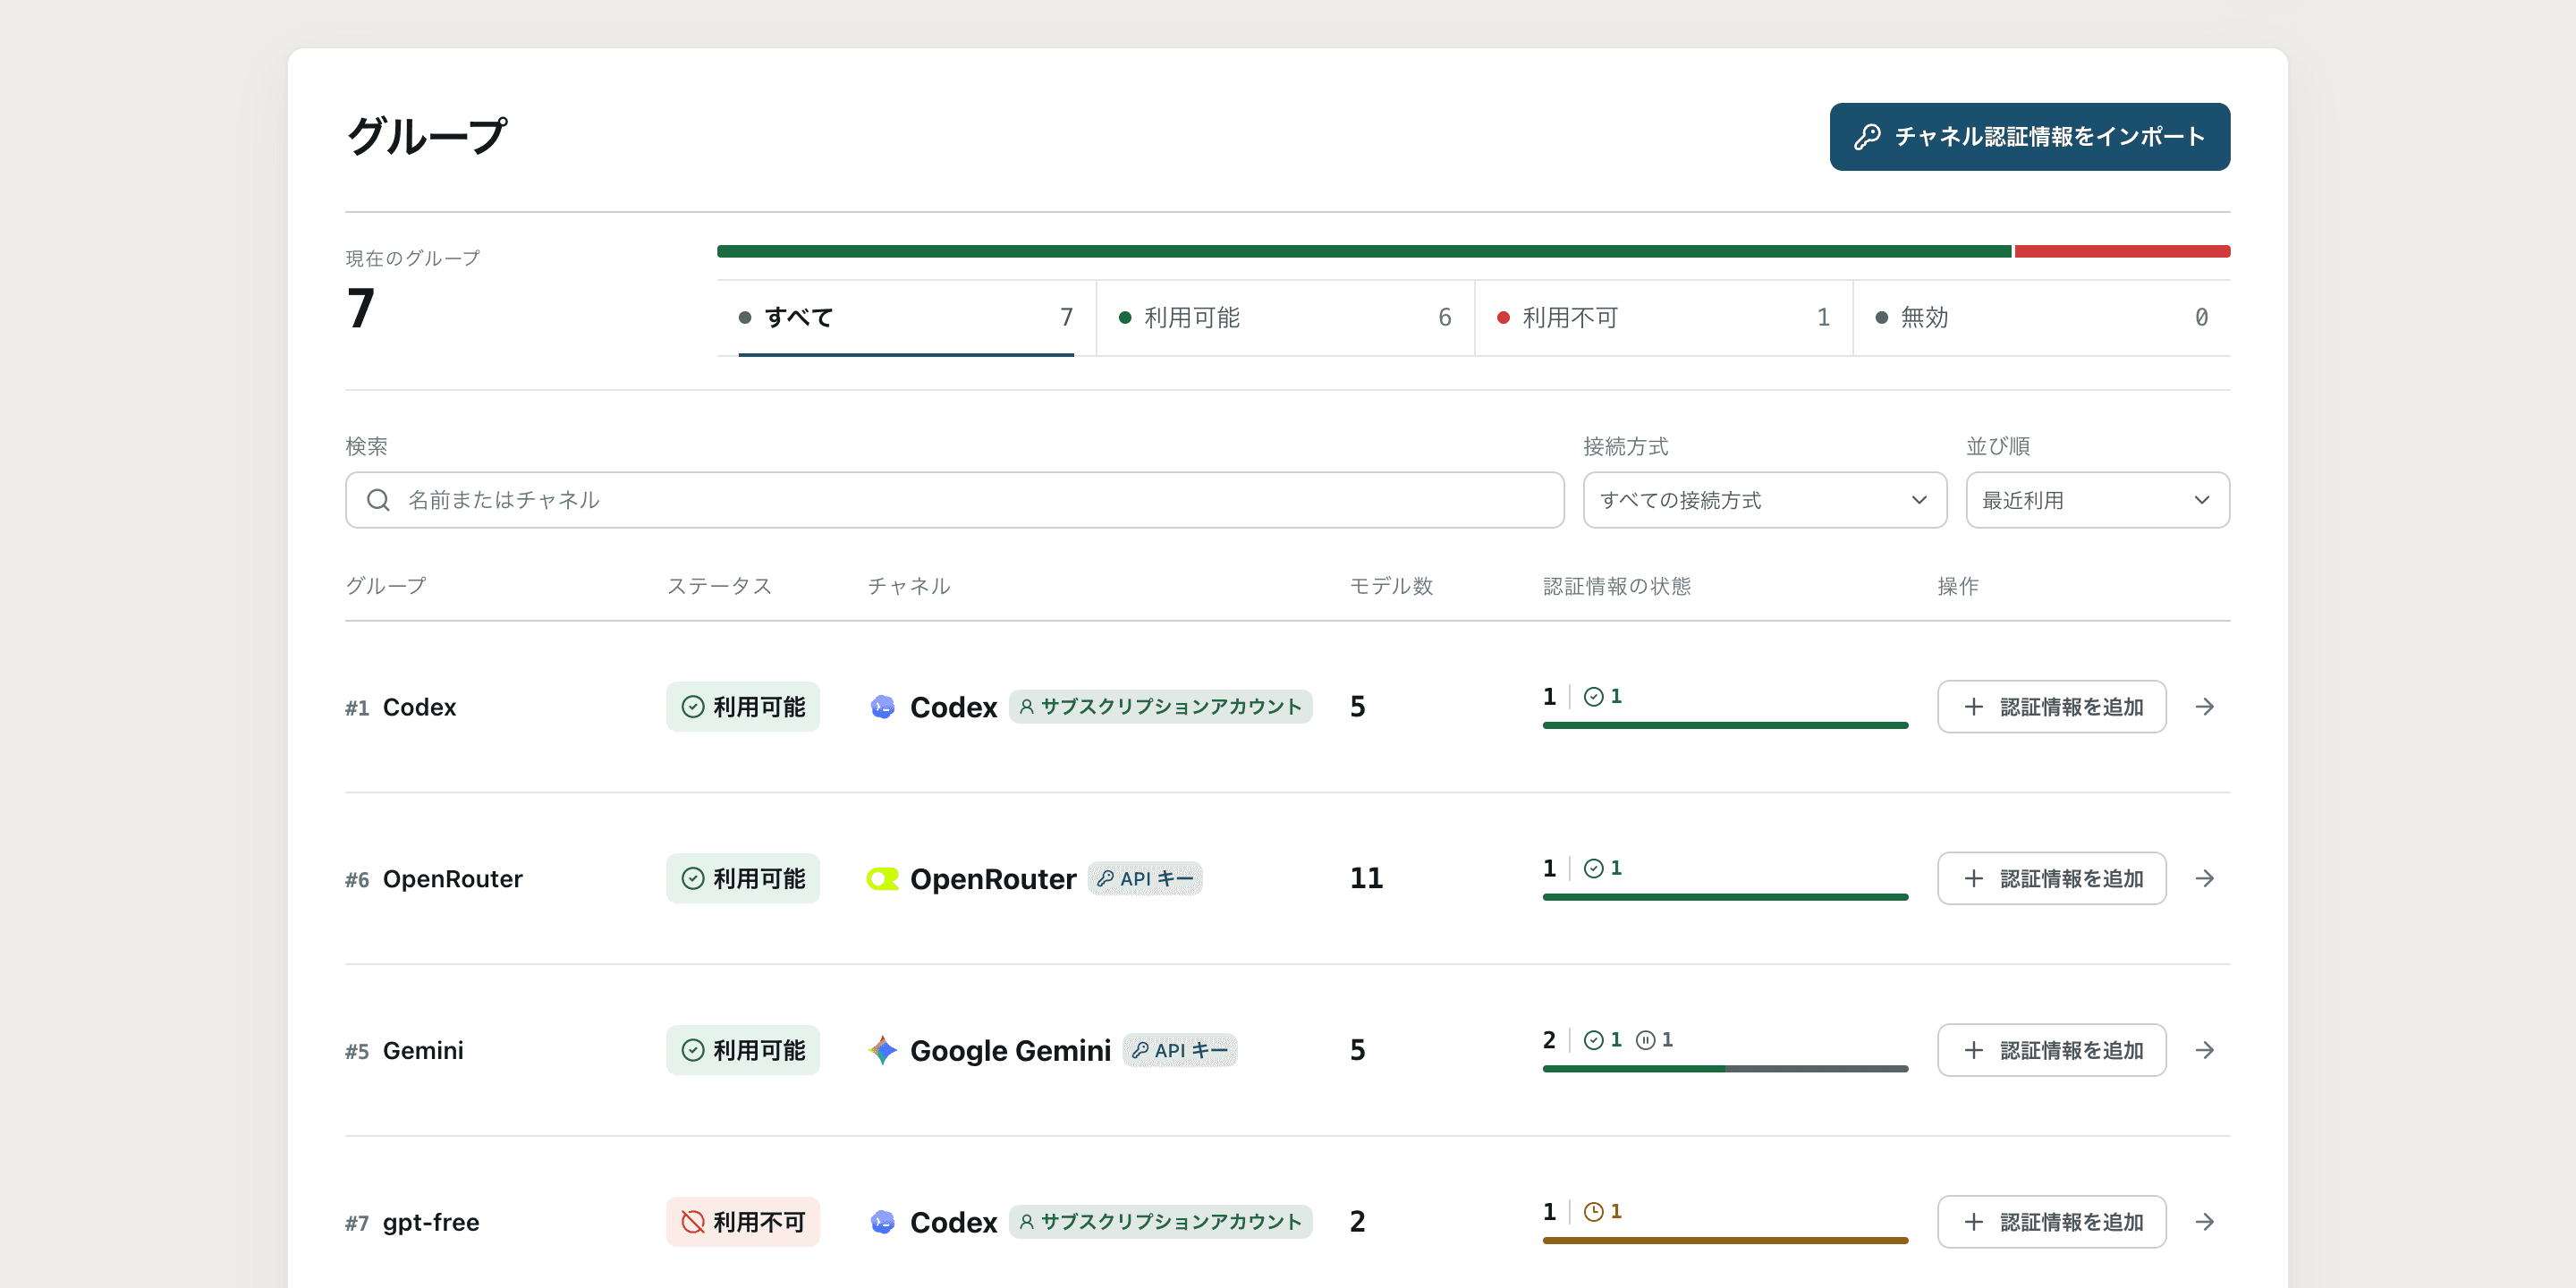Click チャネル認証情報をインポート button
The width and height of the screenshot is (2576, 1288).
pos(2029,137)
